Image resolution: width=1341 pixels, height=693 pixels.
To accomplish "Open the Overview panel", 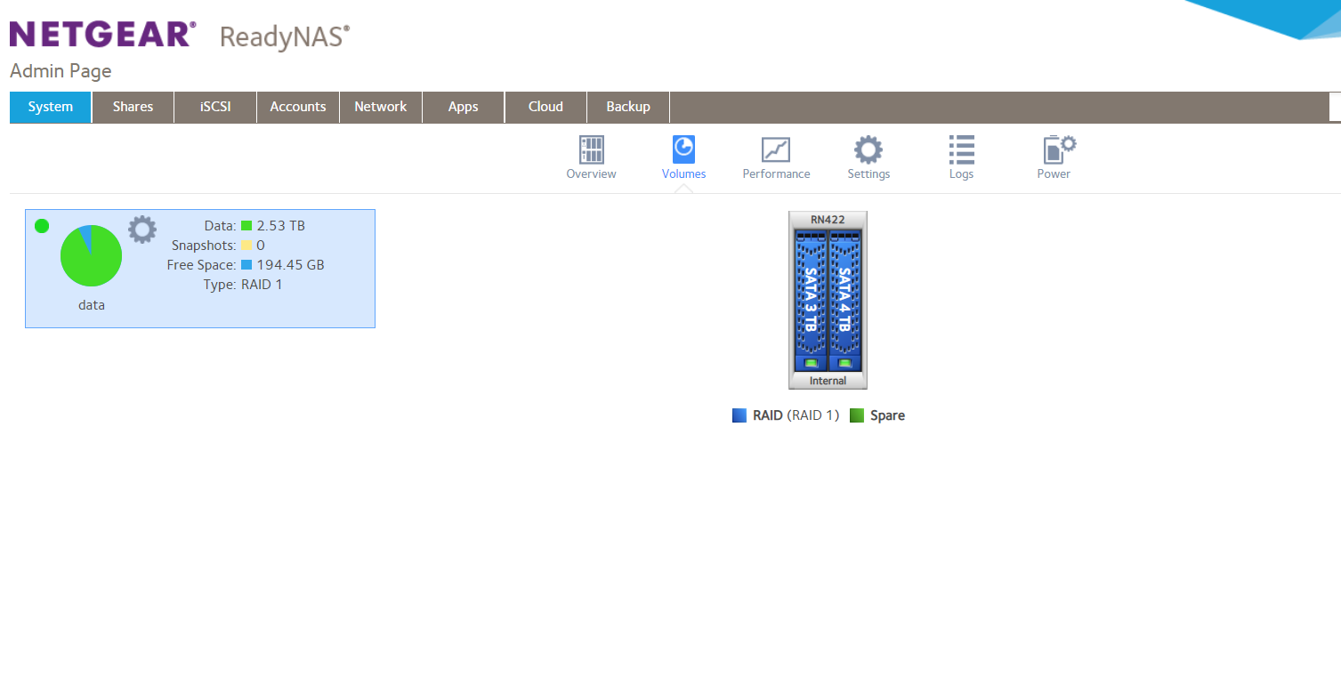I will tap(591, 157).
